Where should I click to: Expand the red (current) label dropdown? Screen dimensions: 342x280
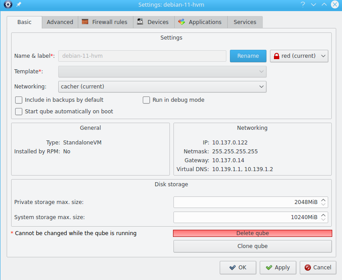(x=299, y=56)
